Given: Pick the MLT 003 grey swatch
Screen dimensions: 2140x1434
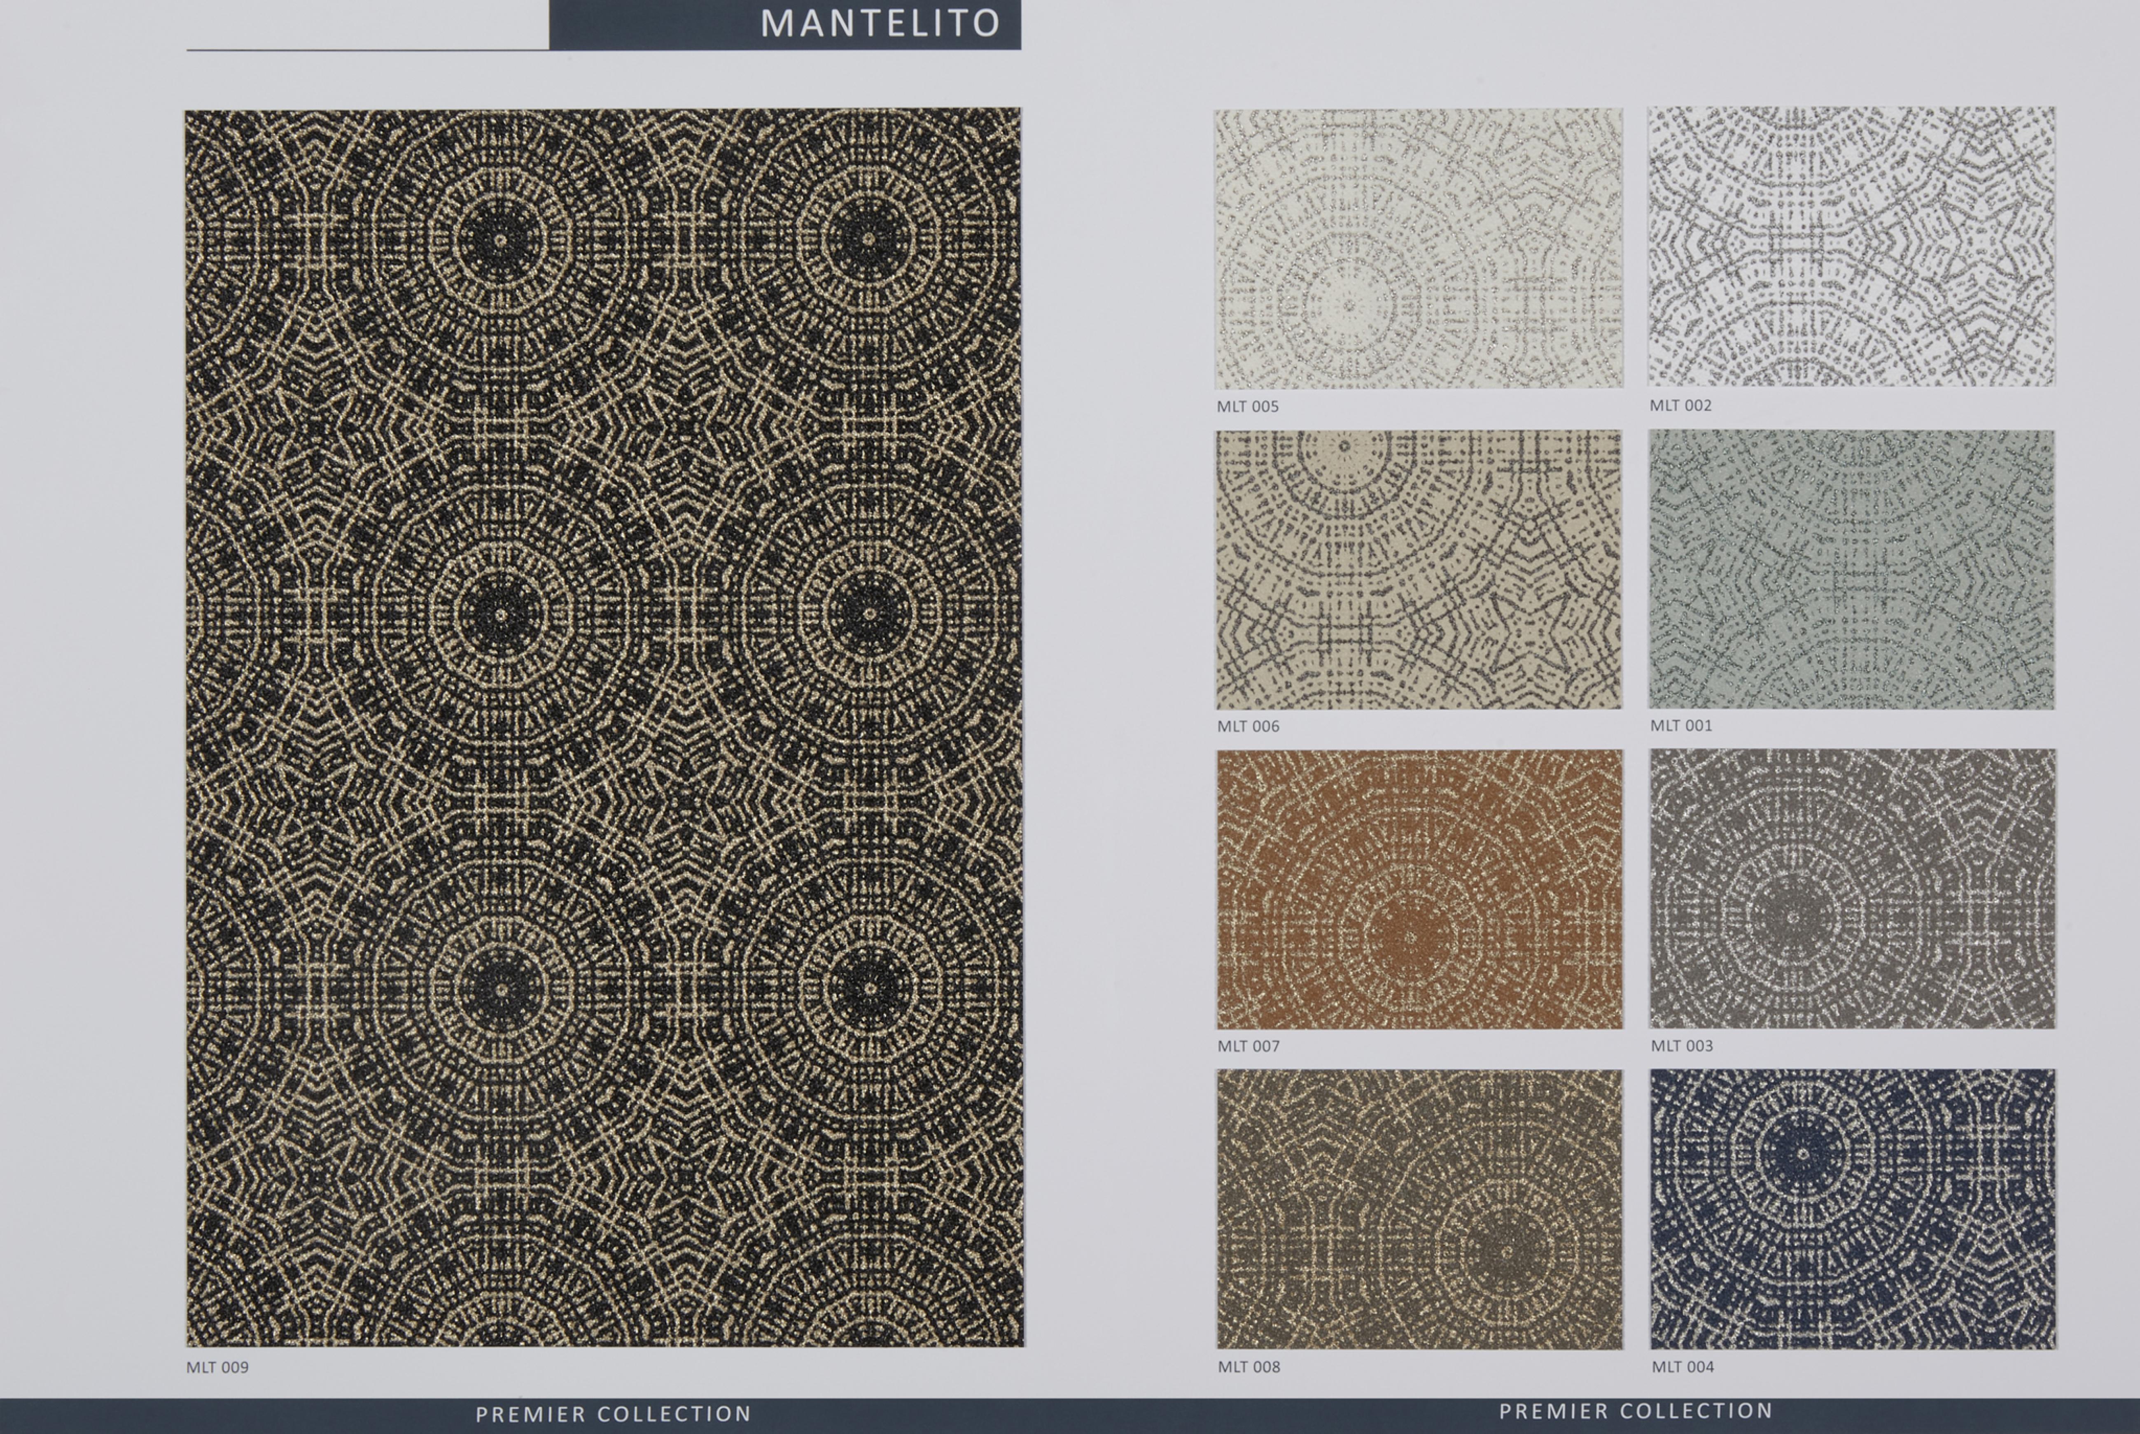Looking at the screenshot, I should tap(1852, 888).
